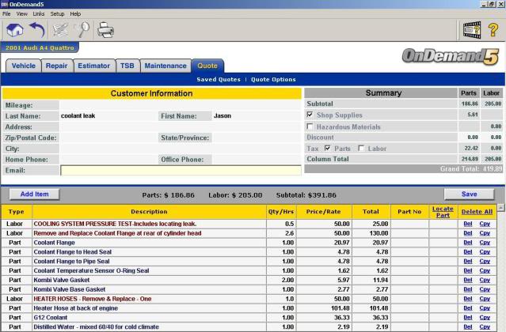Print the quote with printer icon
The width and height of the screenshot is (506, 332).
tap(105, 30)
